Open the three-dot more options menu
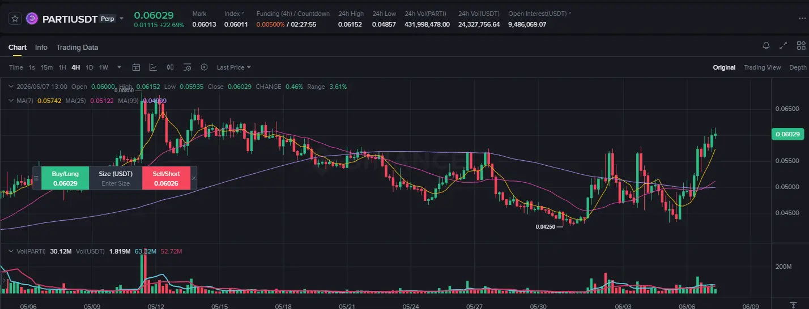This screenshot has height=309, width=809. pyautogui.click(x=801, y=19)
